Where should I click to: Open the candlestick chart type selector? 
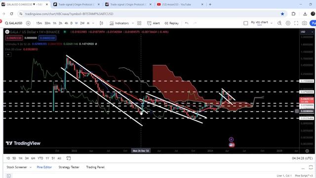click(x=101, y=23)
